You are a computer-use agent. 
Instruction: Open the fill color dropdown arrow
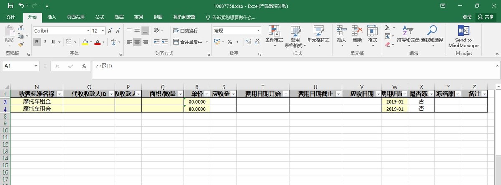pos(91,42)
